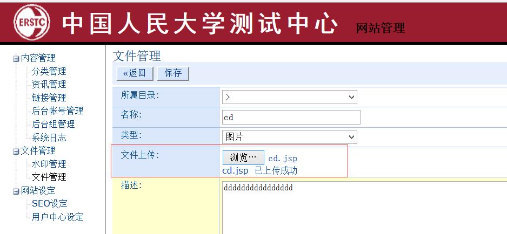Click the ERSTC logo in header
This screenshot has height=234, width=507.
click(32, 22)
